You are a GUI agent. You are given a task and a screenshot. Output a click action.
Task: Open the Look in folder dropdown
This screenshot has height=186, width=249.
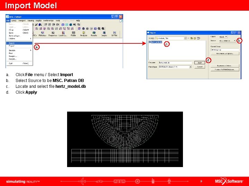(185, 38)
